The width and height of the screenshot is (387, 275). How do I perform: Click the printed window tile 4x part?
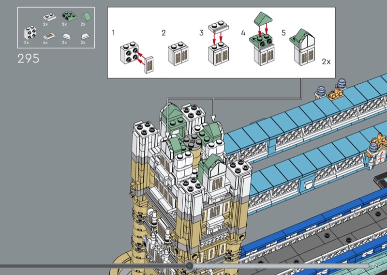49,36
